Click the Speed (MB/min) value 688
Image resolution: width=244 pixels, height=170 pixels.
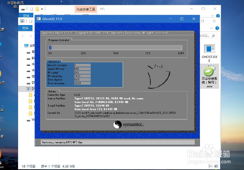pos(82,69)
